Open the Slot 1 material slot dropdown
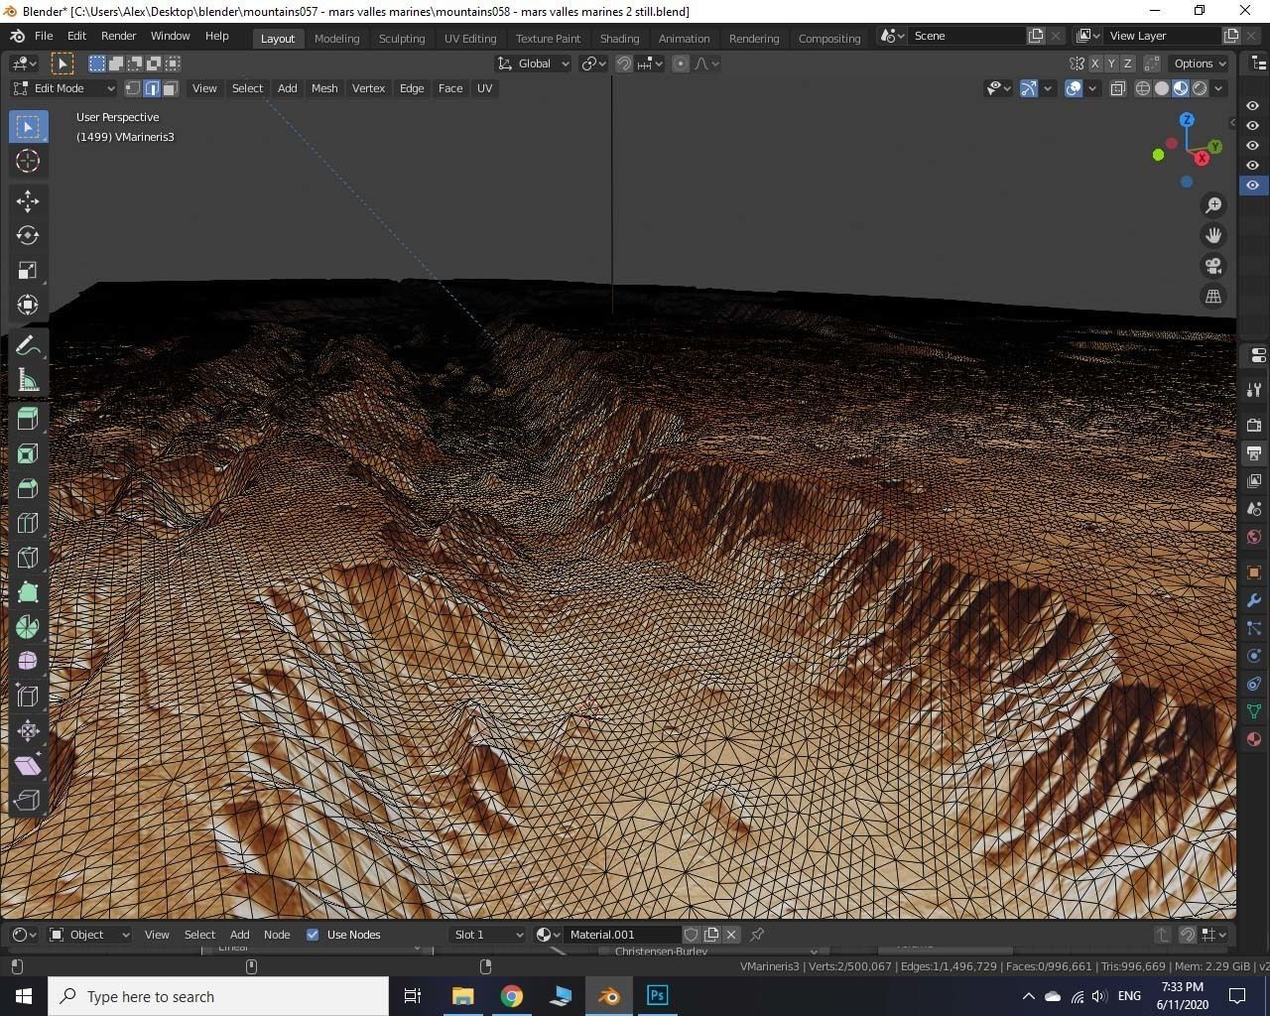This screenshot has height=1016, width=1270. (x=487, y=935)
